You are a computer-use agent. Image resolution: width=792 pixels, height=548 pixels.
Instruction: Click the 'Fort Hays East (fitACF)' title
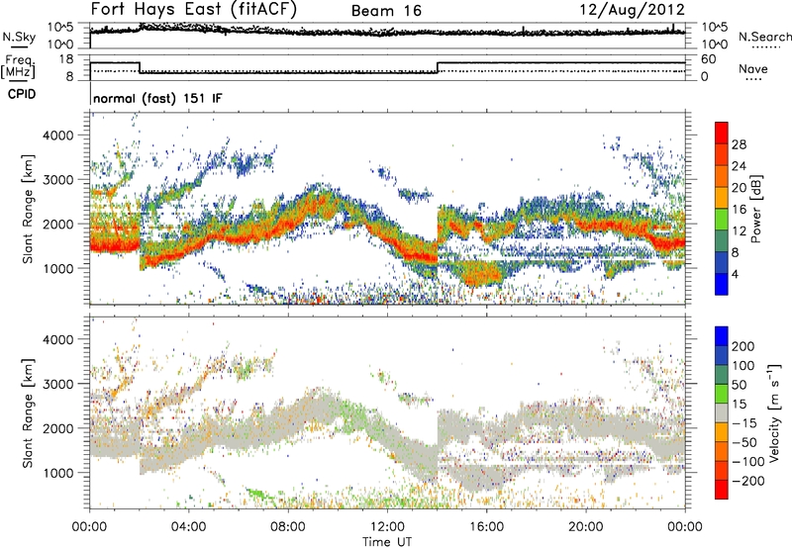pos(193,9)
